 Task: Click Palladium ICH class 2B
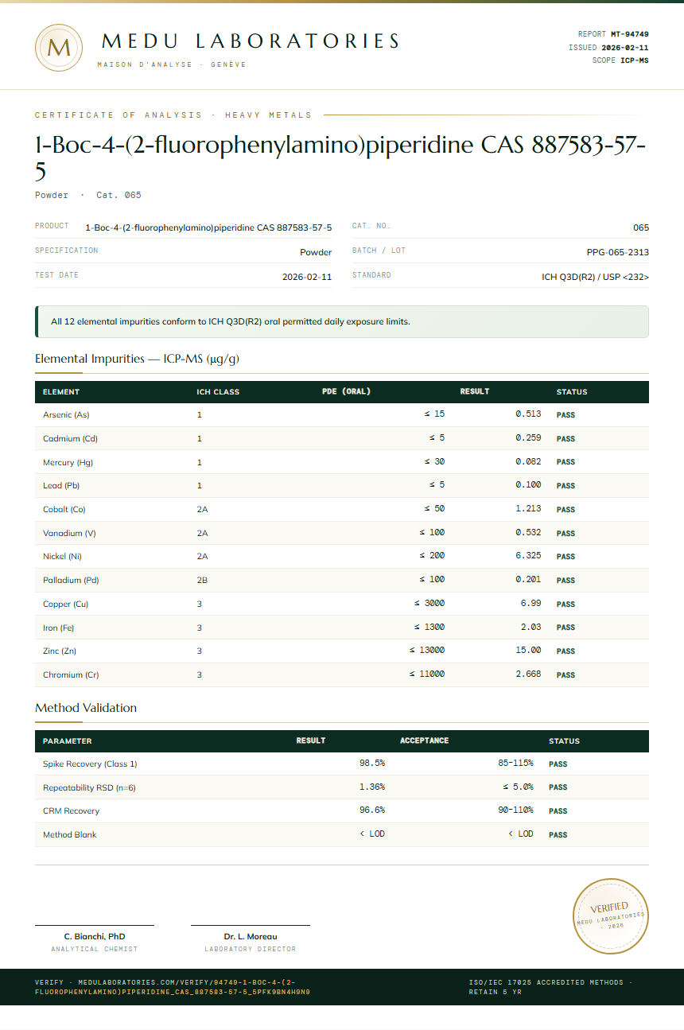pos(202,581)
